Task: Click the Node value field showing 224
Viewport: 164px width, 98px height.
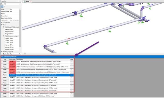Action: pyautogui.click(x=14, y=9)
